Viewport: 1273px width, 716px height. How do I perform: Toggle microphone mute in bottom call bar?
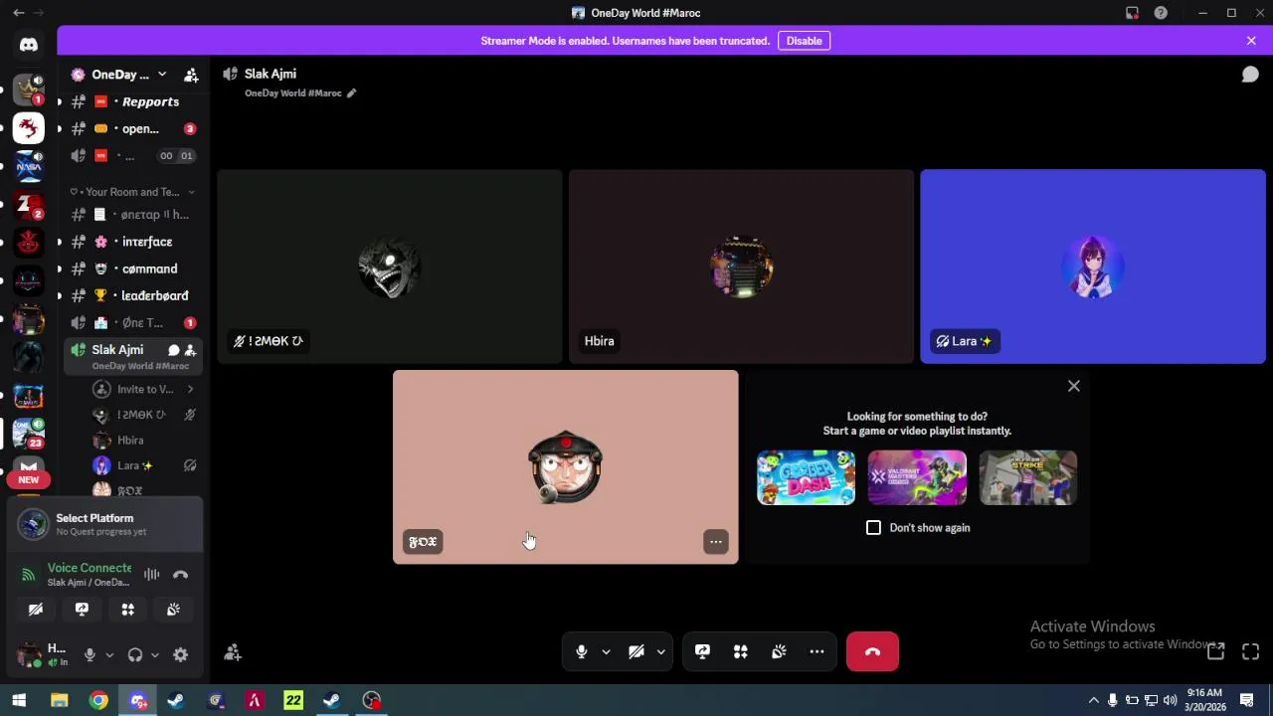(x=582, y=651)
